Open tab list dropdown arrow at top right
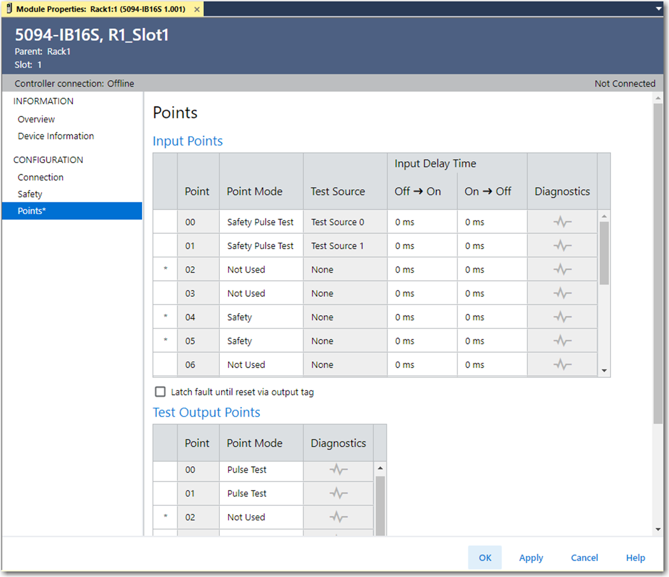The height and width of the screenshot is (577, 669). click(659, 9)
